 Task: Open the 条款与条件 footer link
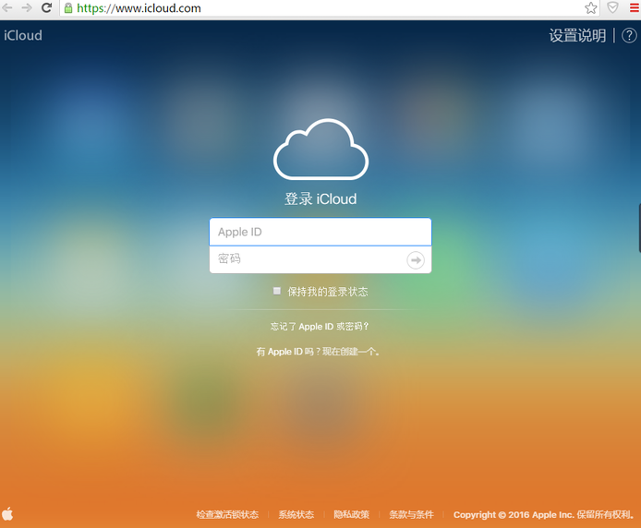pyautogui.click(x=411, y=515)
